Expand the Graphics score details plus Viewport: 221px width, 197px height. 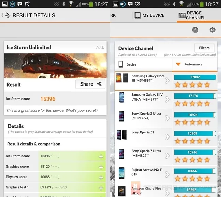coord(101,167)
